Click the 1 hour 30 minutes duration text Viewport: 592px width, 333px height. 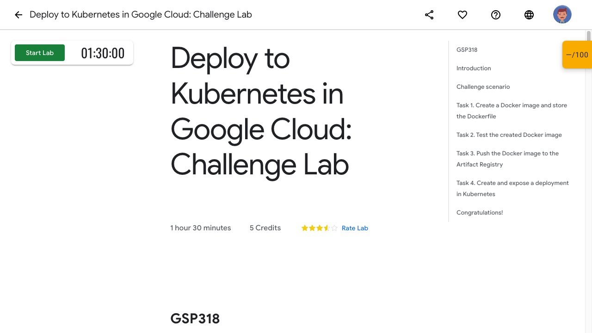point(201,228)
